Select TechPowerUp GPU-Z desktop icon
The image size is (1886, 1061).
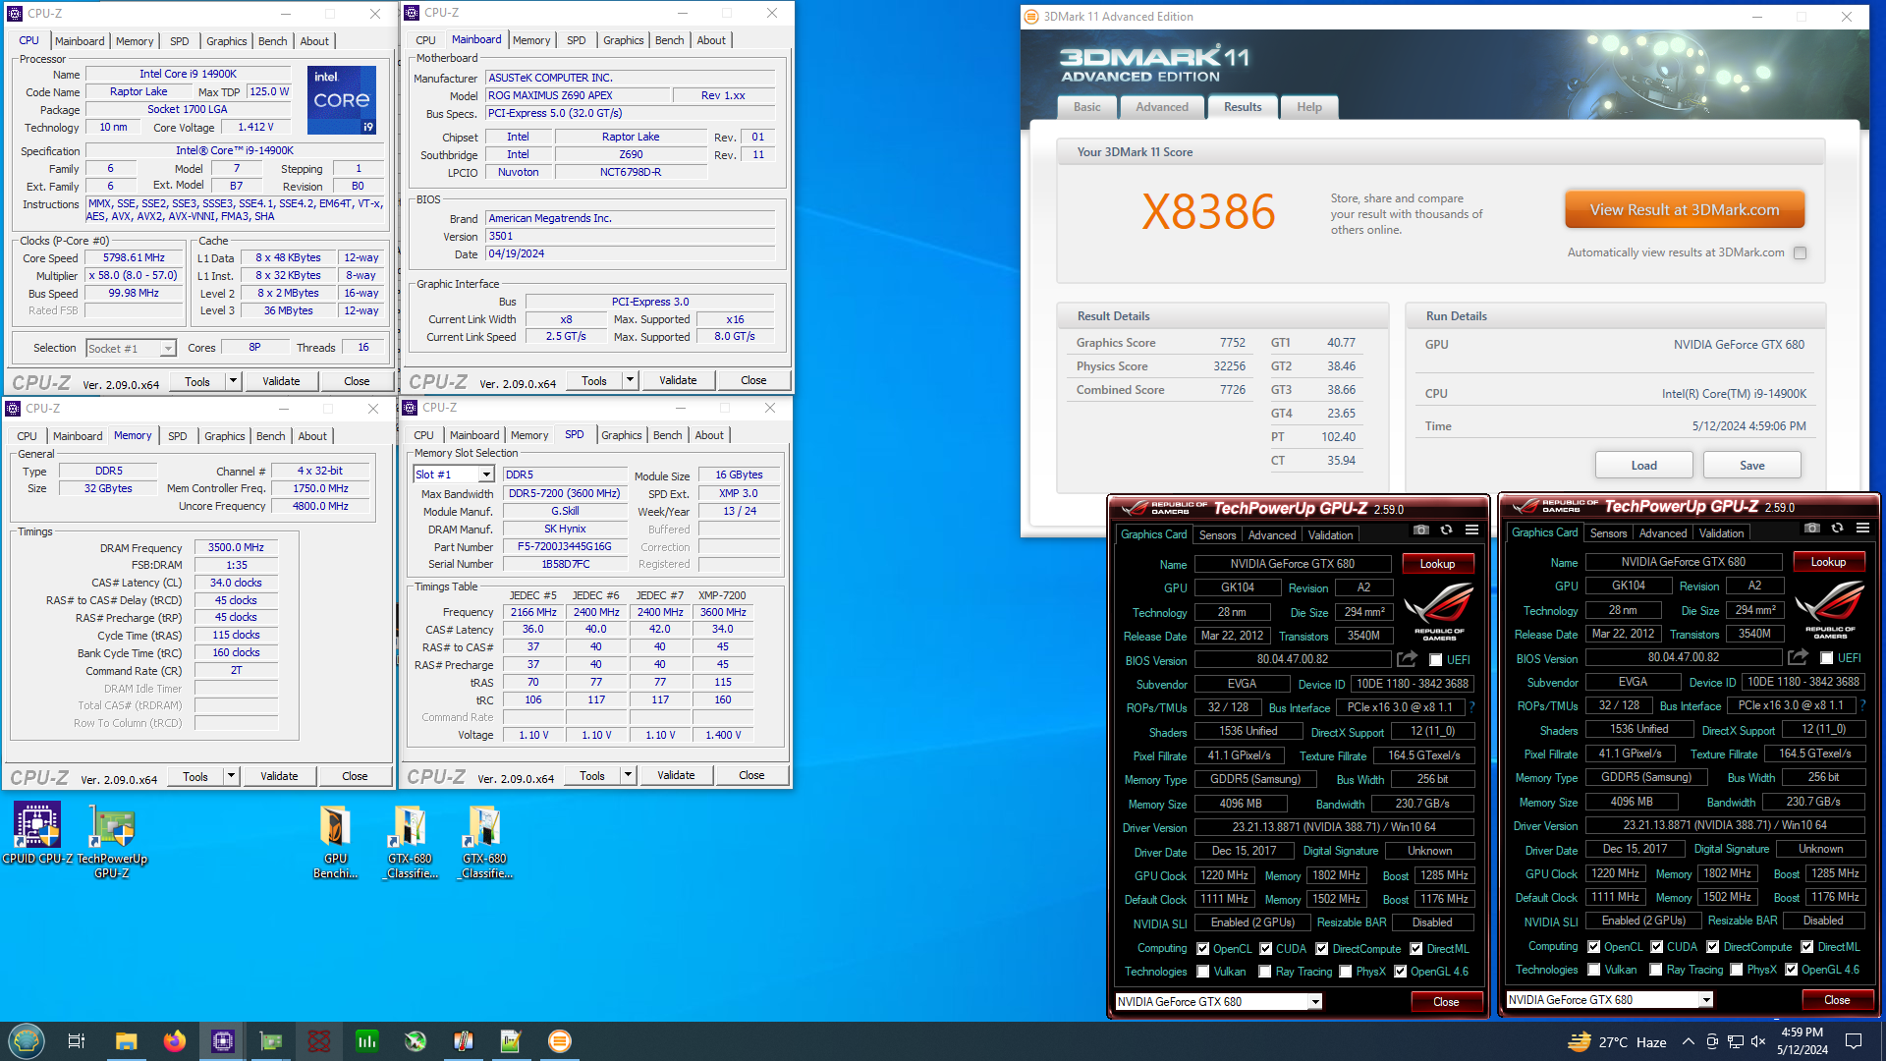[x=112, y=841]
